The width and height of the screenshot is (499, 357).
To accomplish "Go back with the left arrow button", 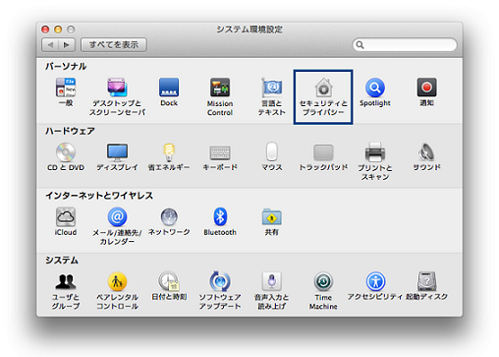I will pyautogui.click(x=50, y=44).
